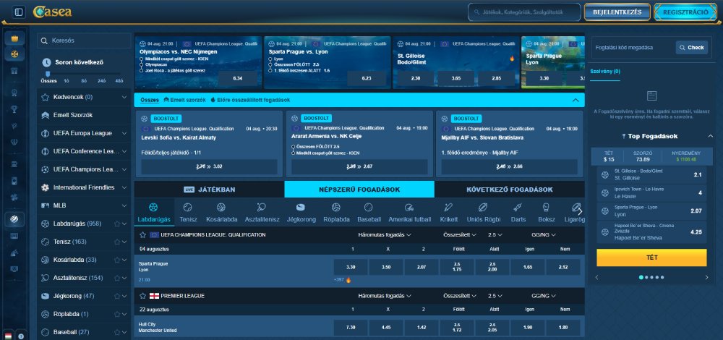Select the Röplabda sport icon
The width and height of the screenshot is (723, 340).
[x=335, y=212]
